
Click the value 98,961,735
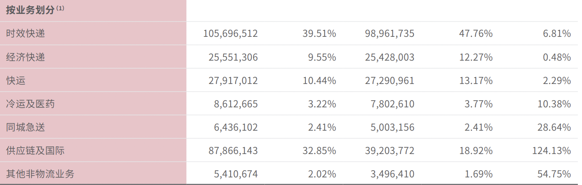[390, 34]
